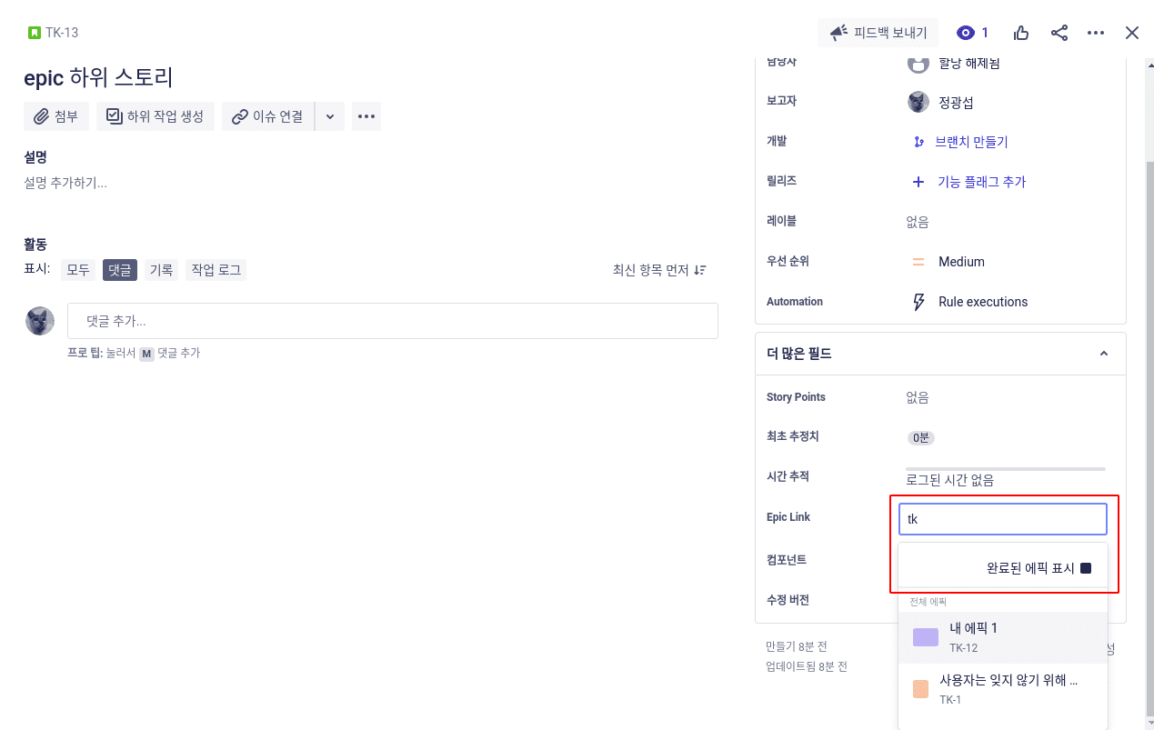Click the orange swatch of TK-1 epic

[920, 689]
